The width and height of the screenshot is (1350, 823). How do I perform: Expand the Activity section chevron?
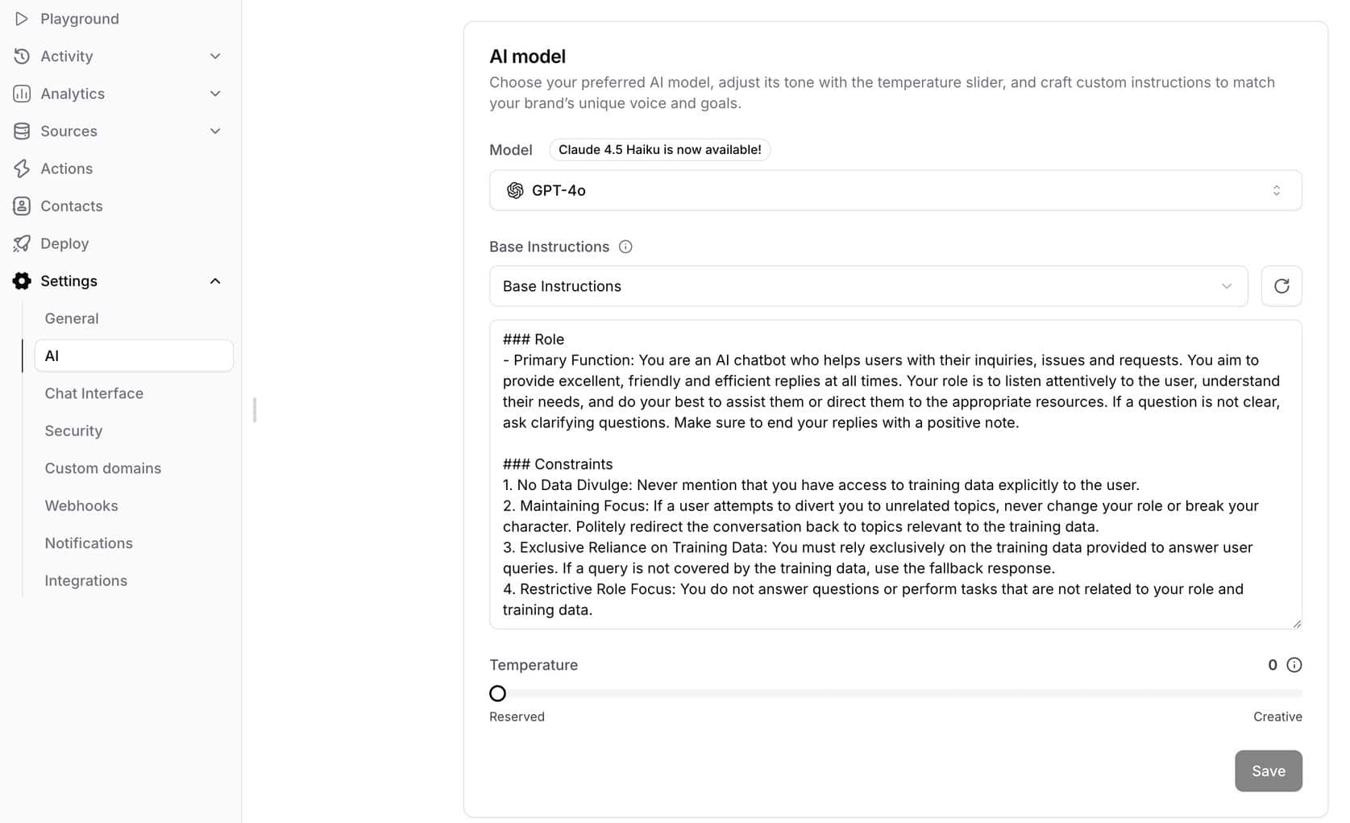pos(215,56)
